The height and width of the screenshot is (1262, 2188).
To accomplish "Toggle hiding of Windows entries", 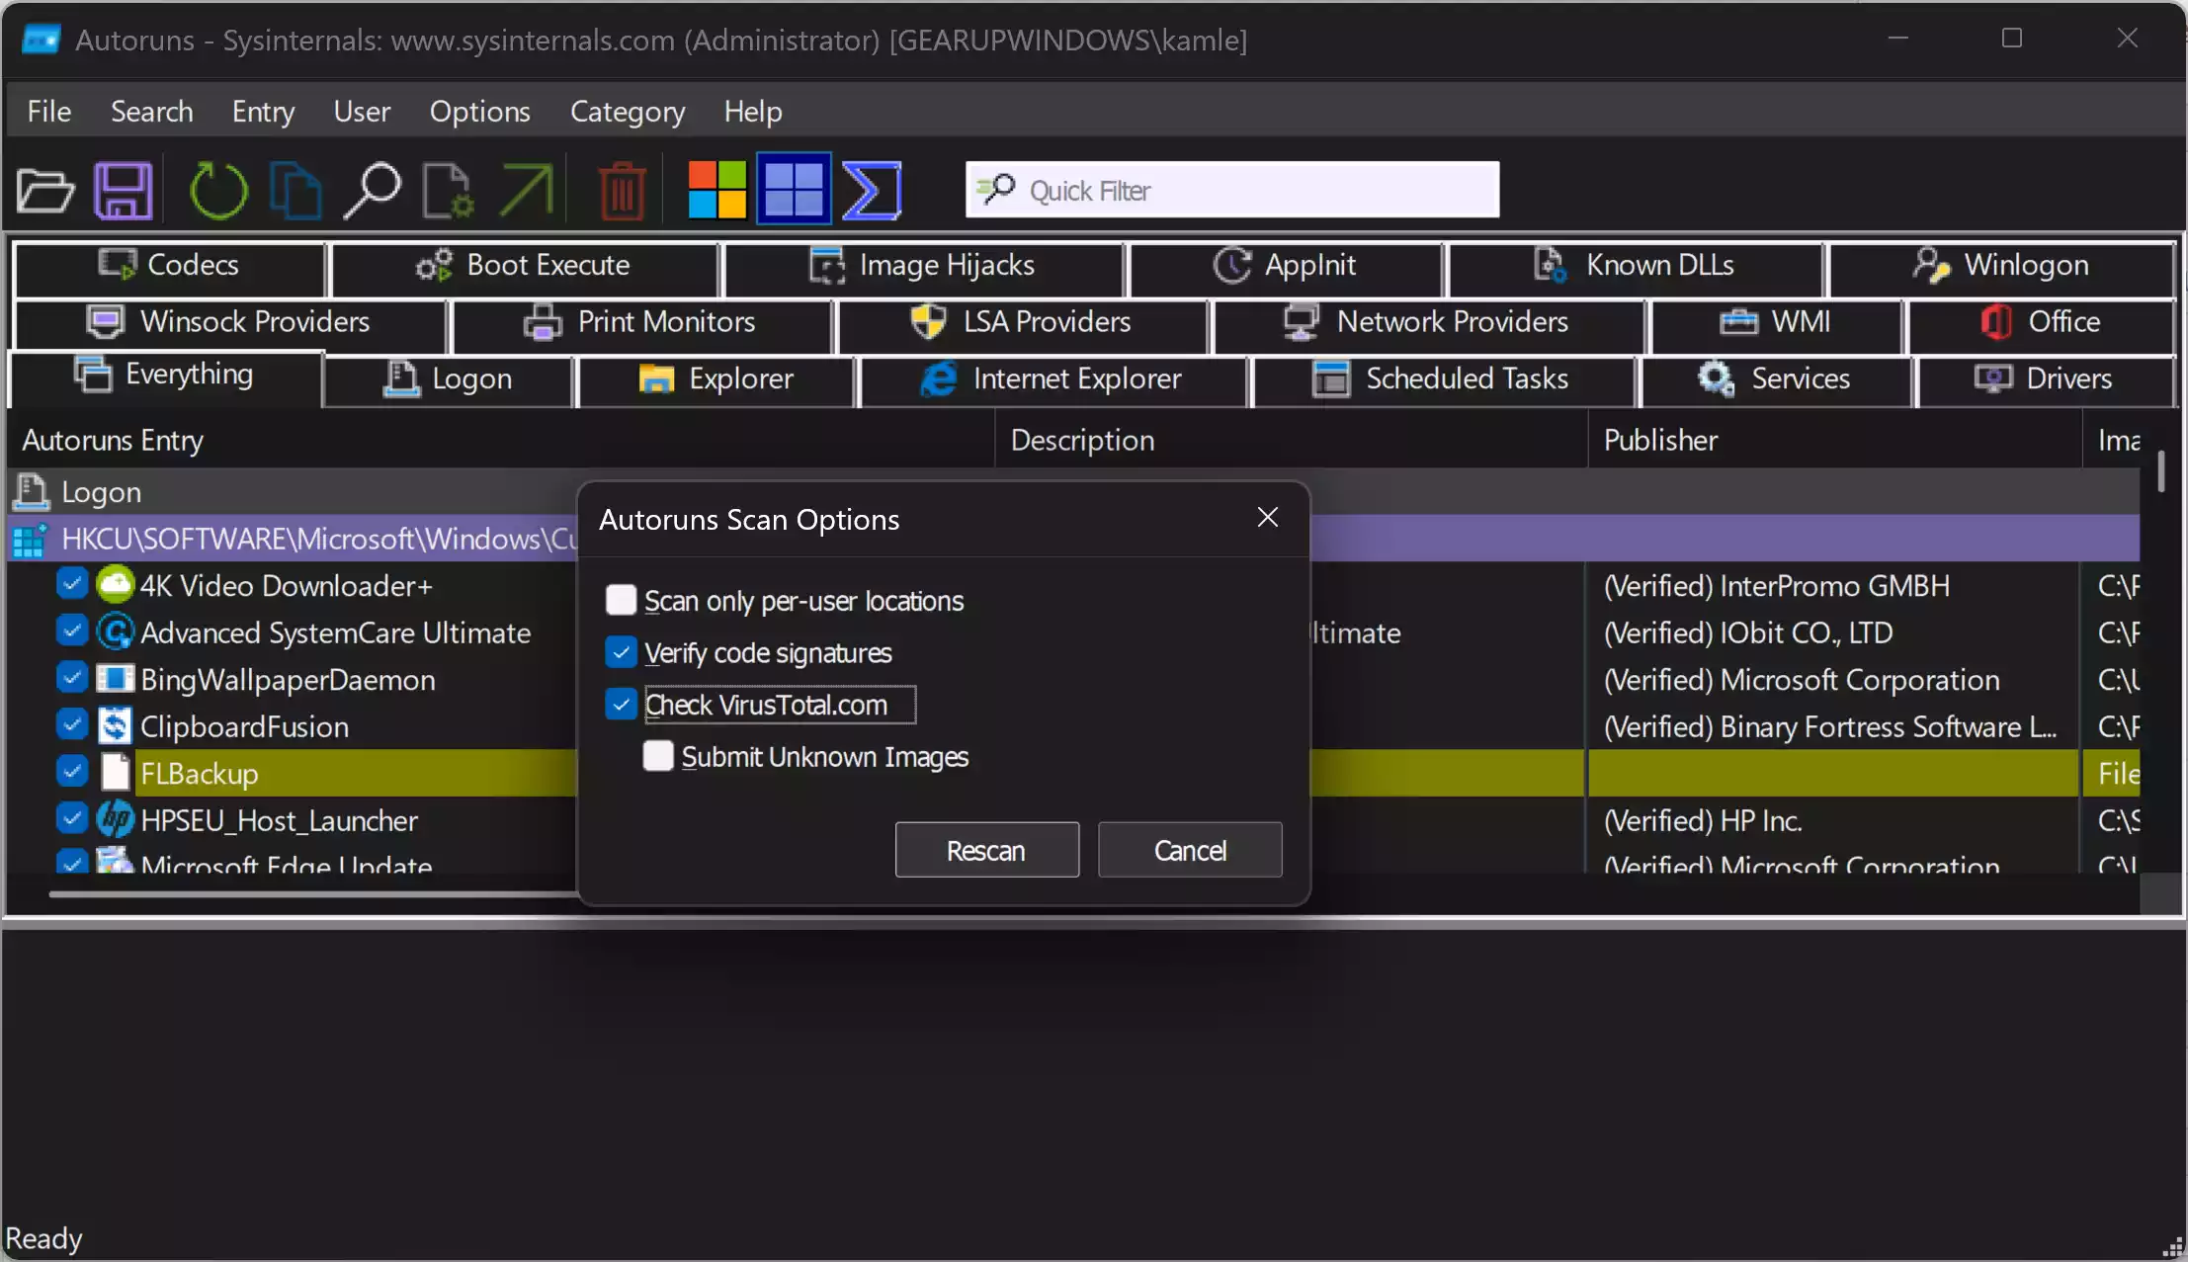I will 794,189.
